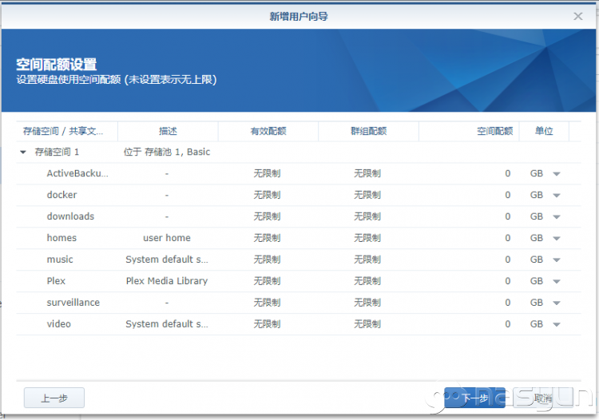Image resolution: width=599 pixels, height=420 pixels.
Task: Click 'System default s...' in video row
Action: tap(167, 323)
